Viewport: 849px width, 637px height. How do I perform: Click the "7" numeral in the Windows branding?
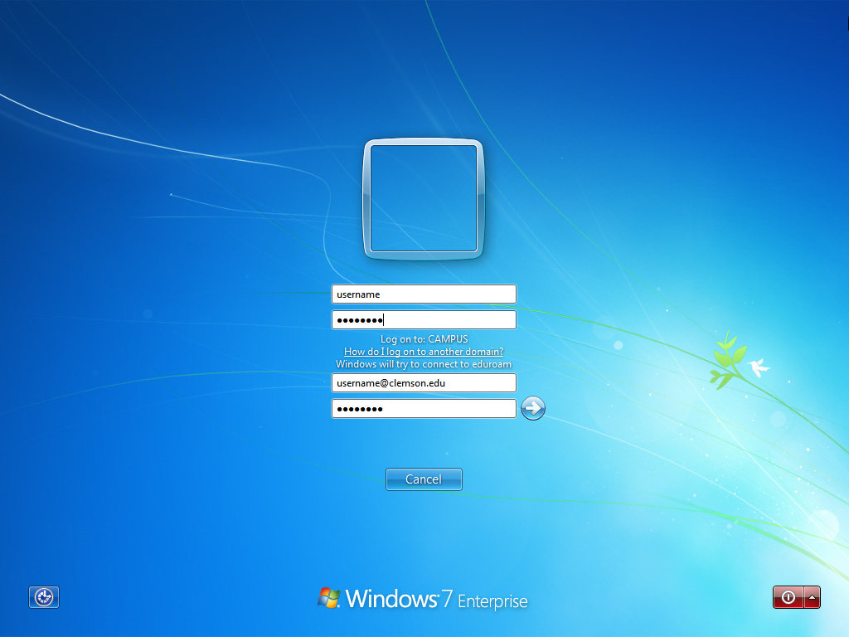coord(446,599)
